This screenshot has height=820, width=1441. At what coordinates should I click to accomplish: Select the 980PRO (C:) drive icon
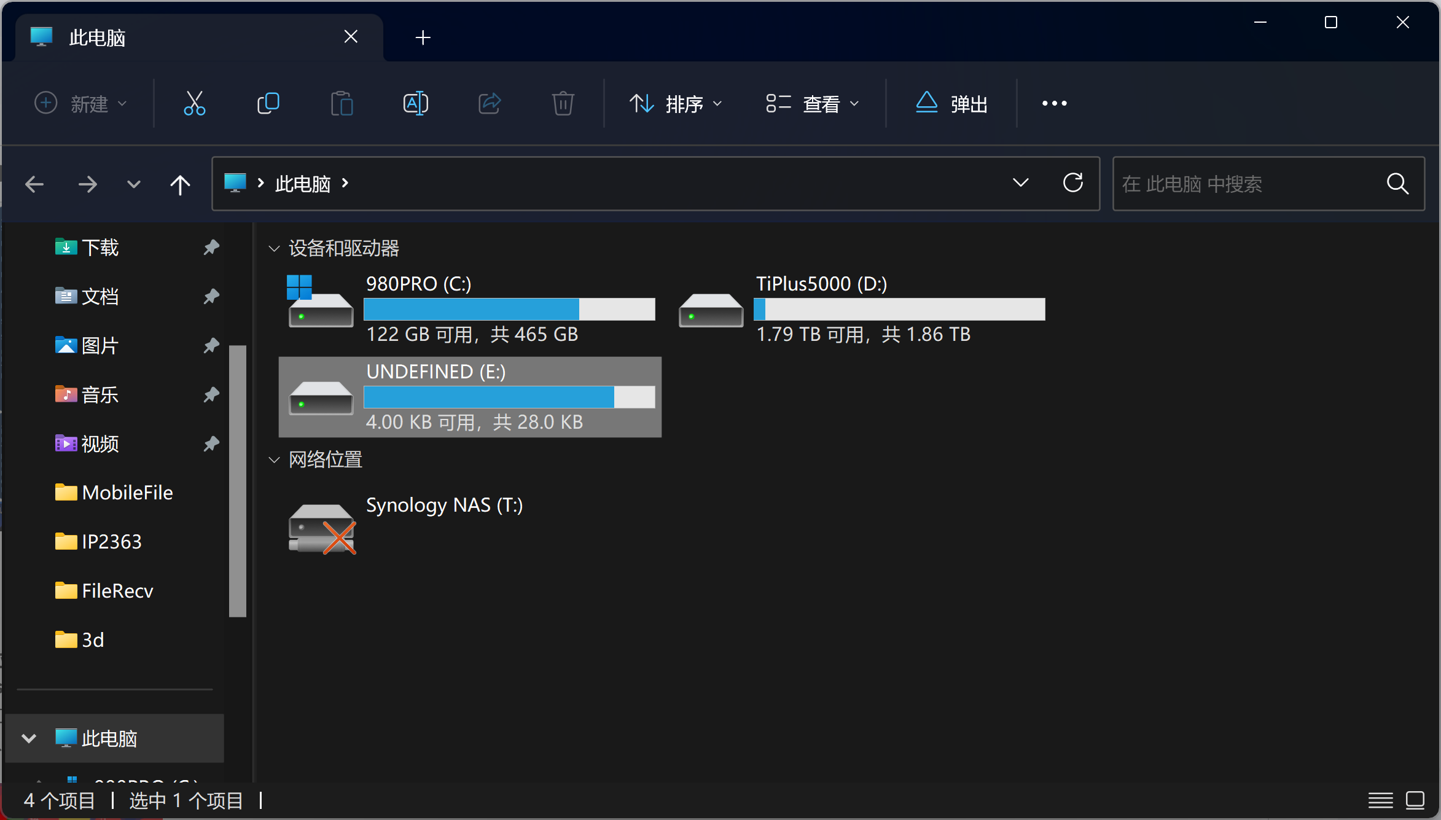click(x=320, y=301)
